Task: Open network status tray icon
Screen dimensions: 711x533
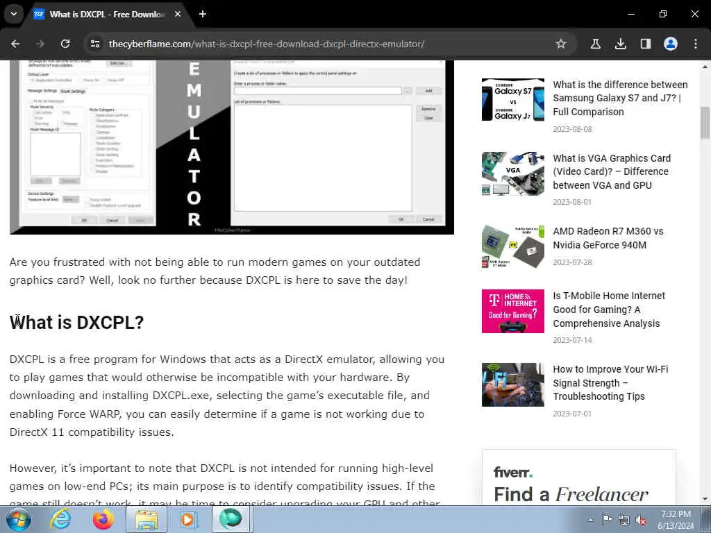Action: [x=624, y=521]
